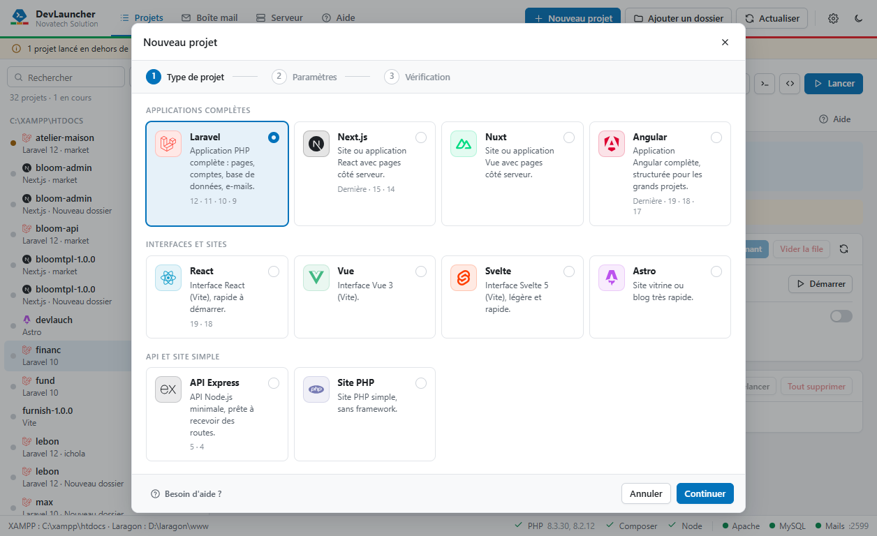
Task: Open settings gear in top bar
Action: click(833, 19)
